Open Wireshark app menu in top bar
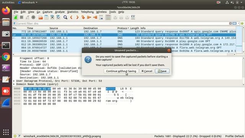 pos(28,2)
